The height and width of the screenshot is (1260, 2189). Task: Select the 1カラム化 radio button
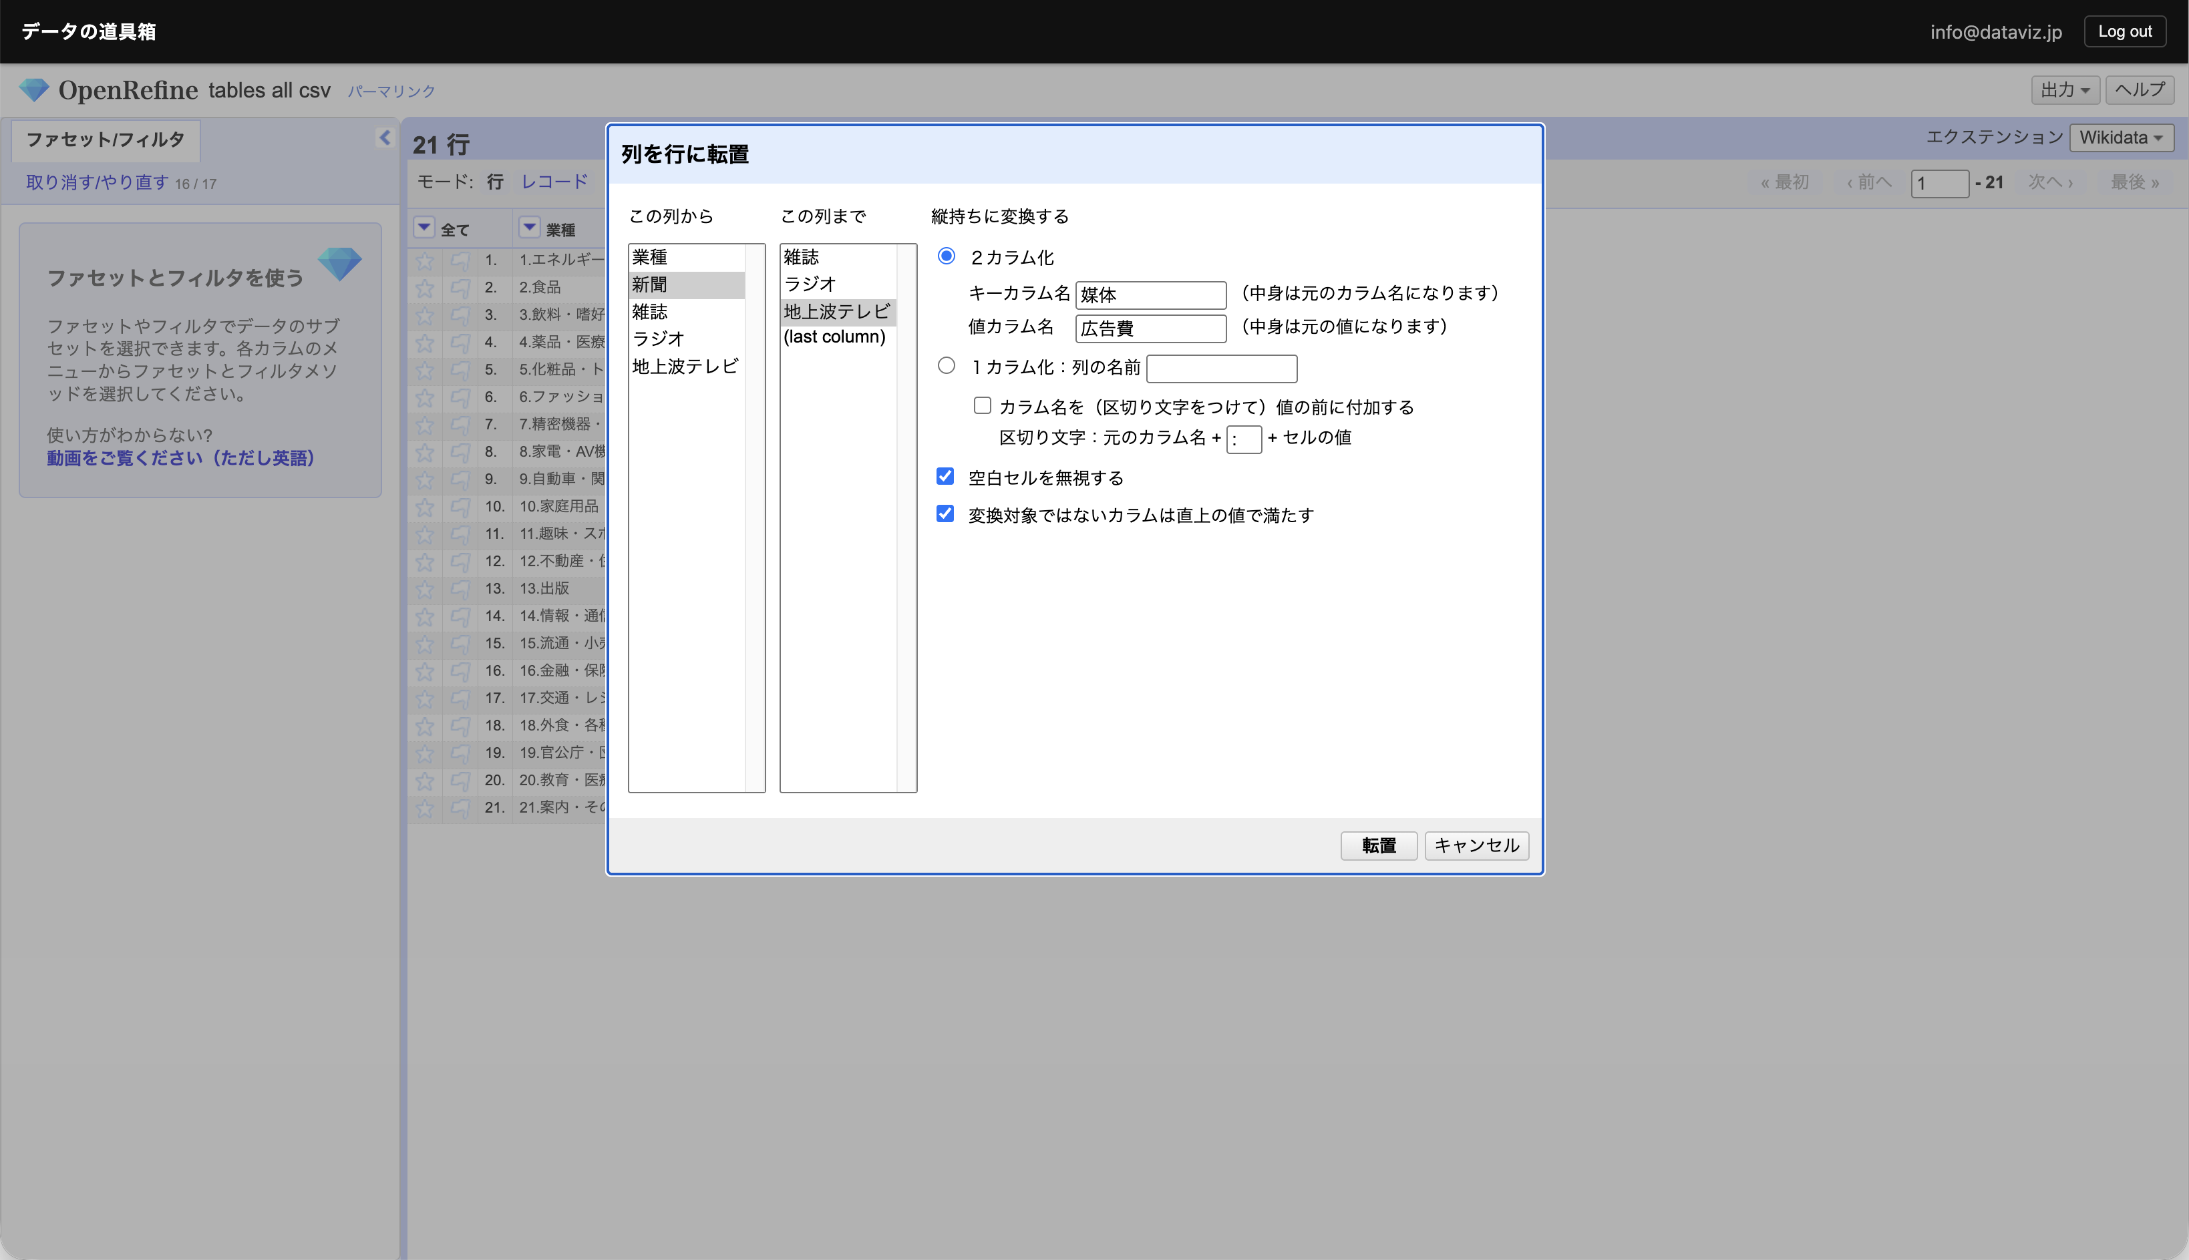pyautogui.click(x=946, y=365)
